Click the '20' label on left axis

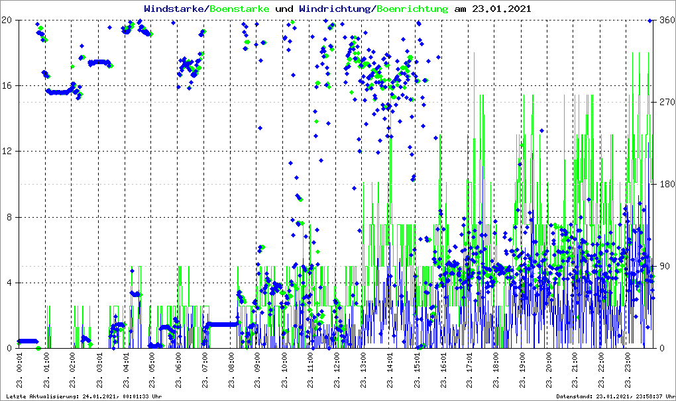(x=8, y=20)
